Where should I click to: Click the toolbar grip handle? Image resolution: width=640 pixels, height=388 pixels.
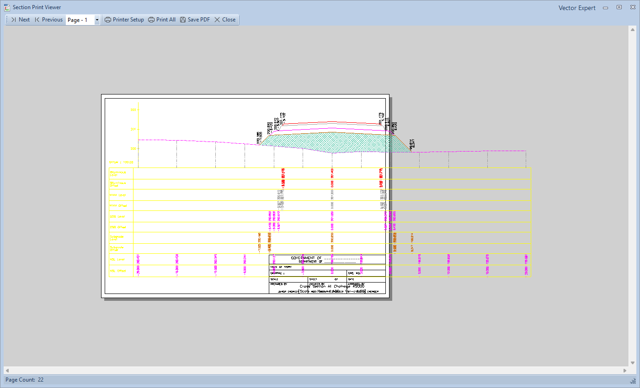click(x=7, y=20)
